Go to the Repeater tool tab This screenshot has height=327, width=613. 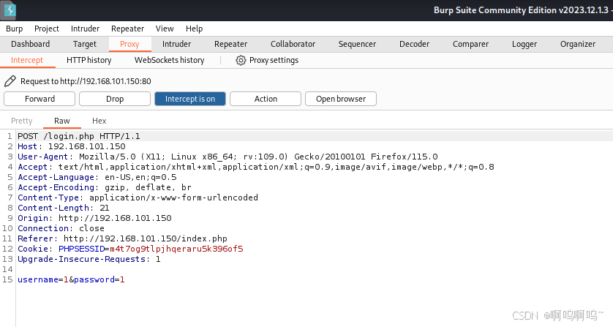[230, 44]
